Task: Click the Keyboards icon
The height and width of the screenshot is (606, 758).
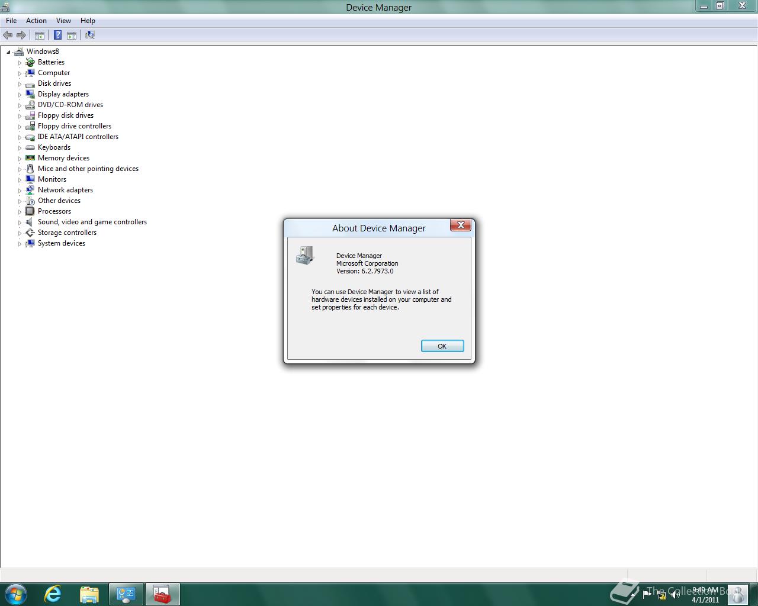Action: coord(30,147)
